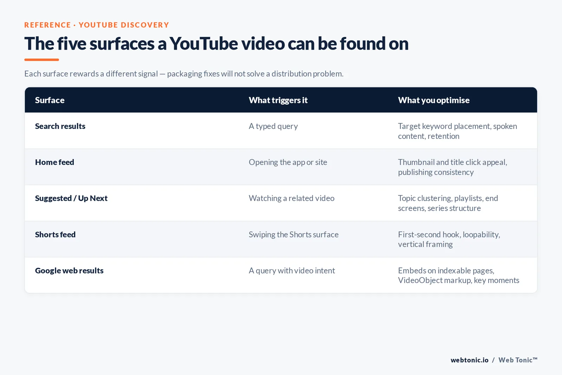Click the 'A typed query' cell
The height and width of the screenshot is (375, 562).
[x=273, y=126]
